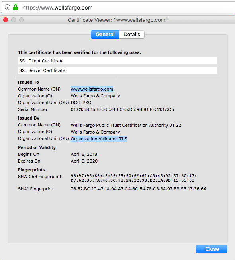Click the Serial Number label

[33, 109]
